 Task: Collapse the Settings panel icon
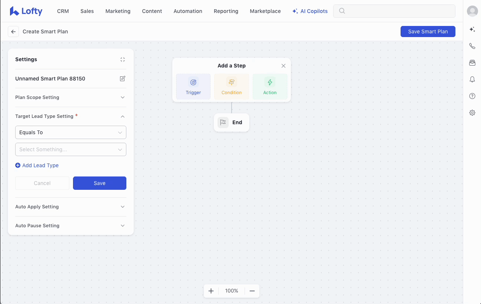[x=123, y=59]
